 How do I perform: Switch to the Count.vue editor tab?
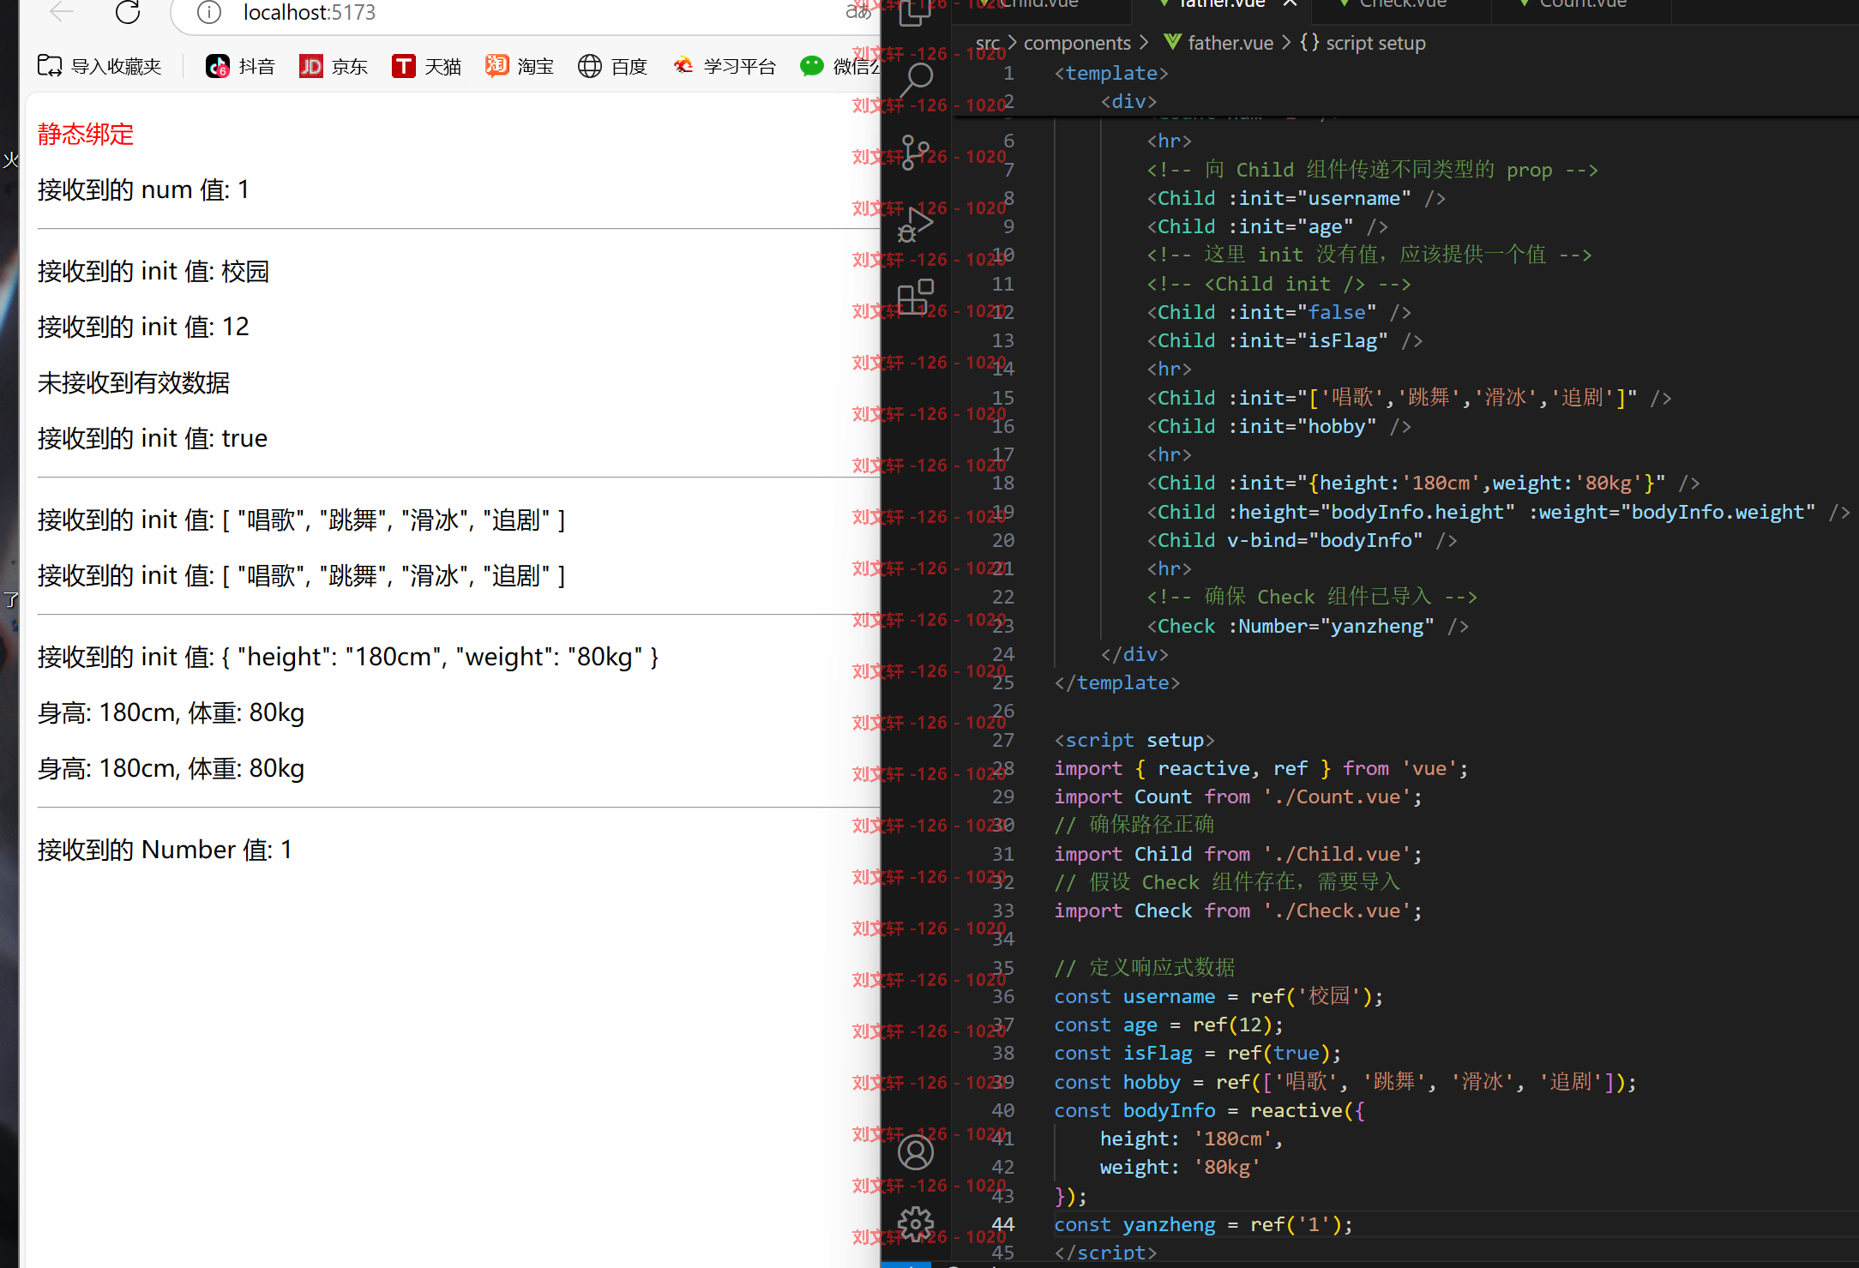point(1582,5)
